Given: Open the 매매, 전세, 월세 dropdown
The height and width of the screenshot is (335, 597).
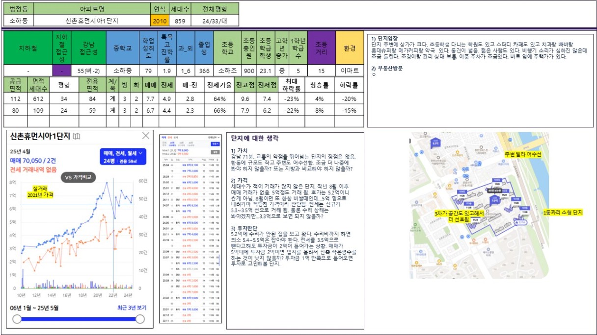Looking at the screenshot, I should point(123,157).
